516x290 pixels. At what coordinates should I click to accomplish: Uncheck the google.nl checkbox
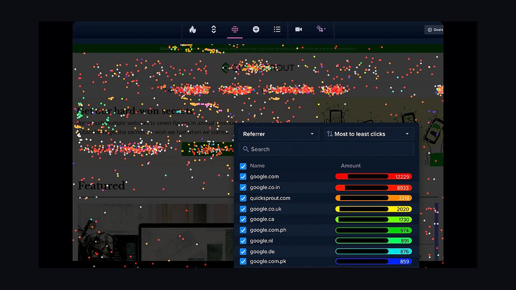click(x=243, y=241)
